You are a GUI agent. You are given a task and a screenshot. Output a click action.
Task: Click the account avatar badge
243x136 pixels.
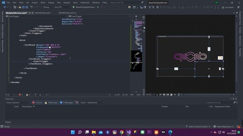coord(216,3)
